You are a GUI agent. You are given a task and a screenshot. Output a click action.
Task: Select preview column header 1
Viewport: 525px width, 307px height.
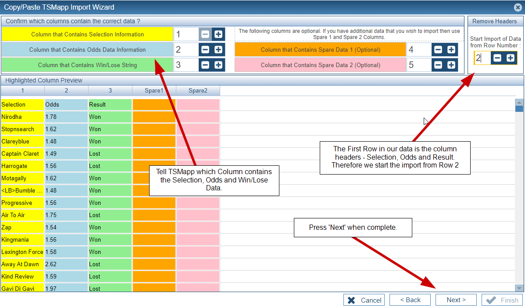(22, 90)
